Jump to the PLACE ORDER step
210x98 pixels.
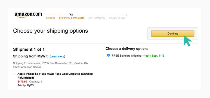pyautogui.click(x=118, y=18)
